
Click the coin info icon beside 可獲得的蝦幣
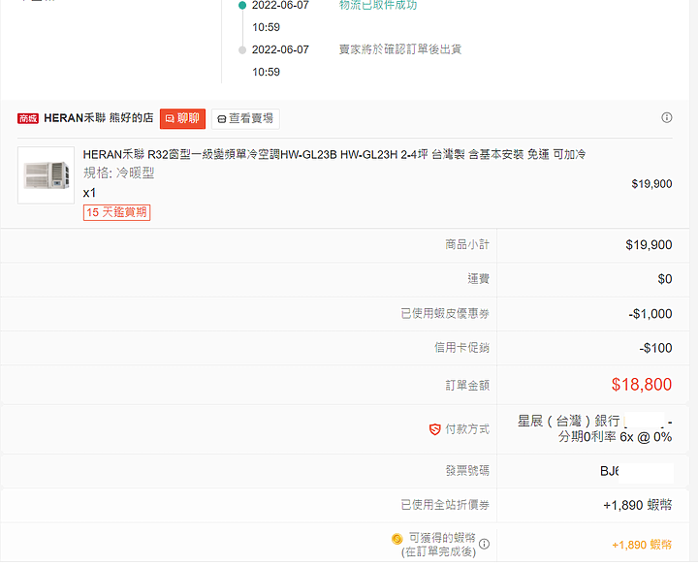coord(485,544)
